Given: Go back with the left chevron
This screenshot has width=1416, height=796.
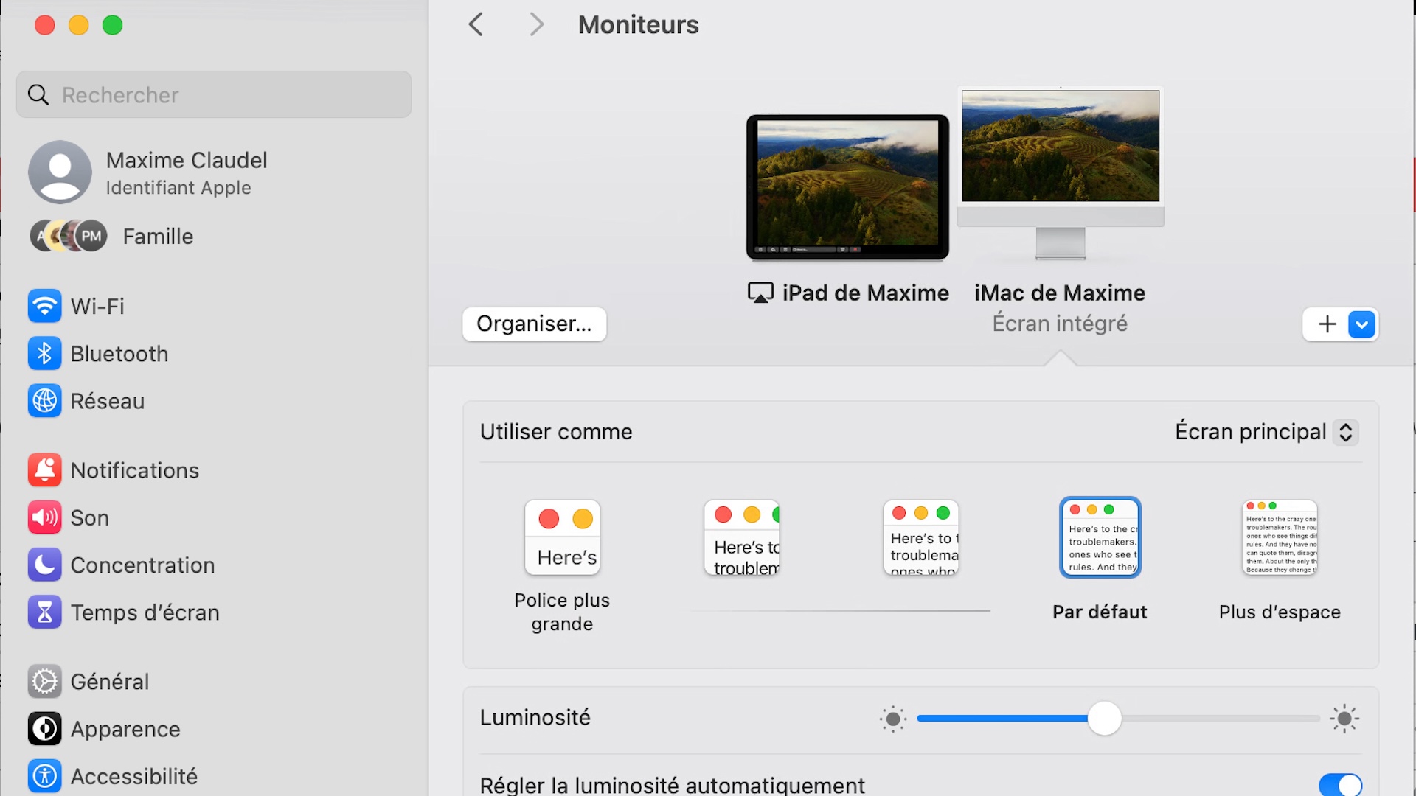Looking at the screenshot, I should [x=476, y=24].
